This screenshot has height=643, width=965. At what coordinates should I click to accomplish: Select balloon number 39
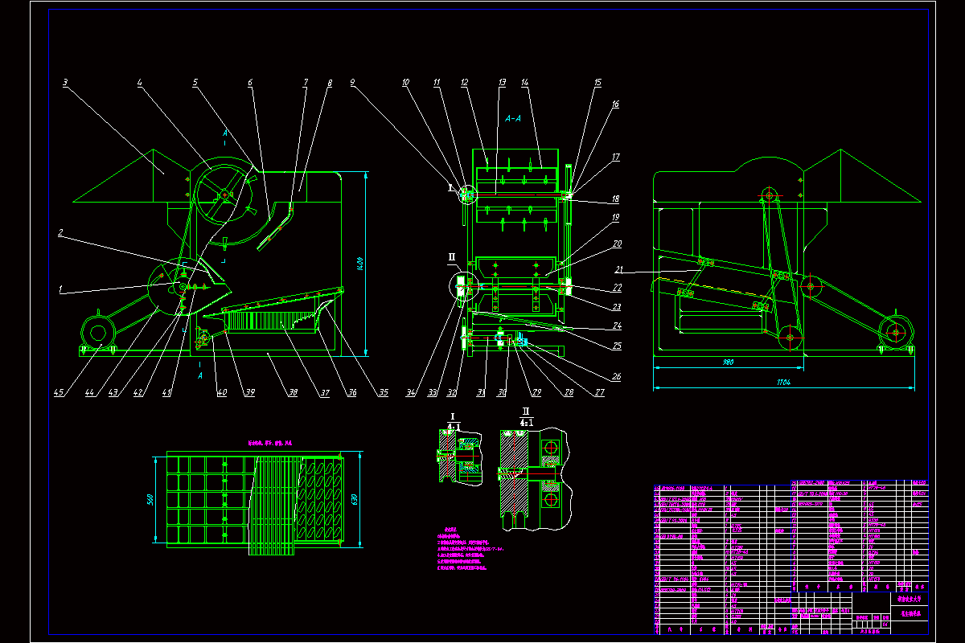pos(249,393)
